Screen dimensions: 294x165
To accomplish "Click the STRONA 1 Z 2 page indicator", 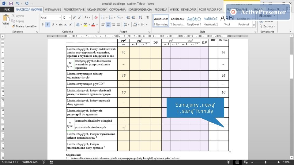I will click(x=10, y=162).
